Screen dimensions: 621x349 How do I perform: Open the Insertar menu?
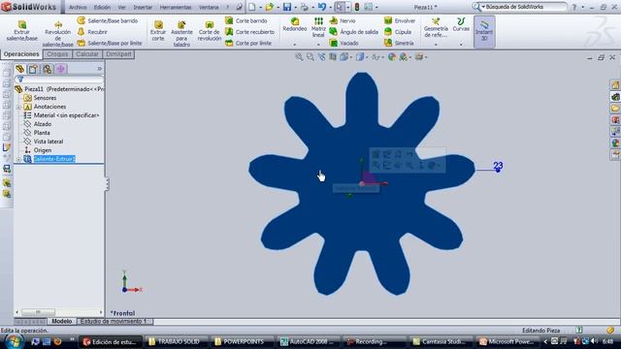coord(143,7)
